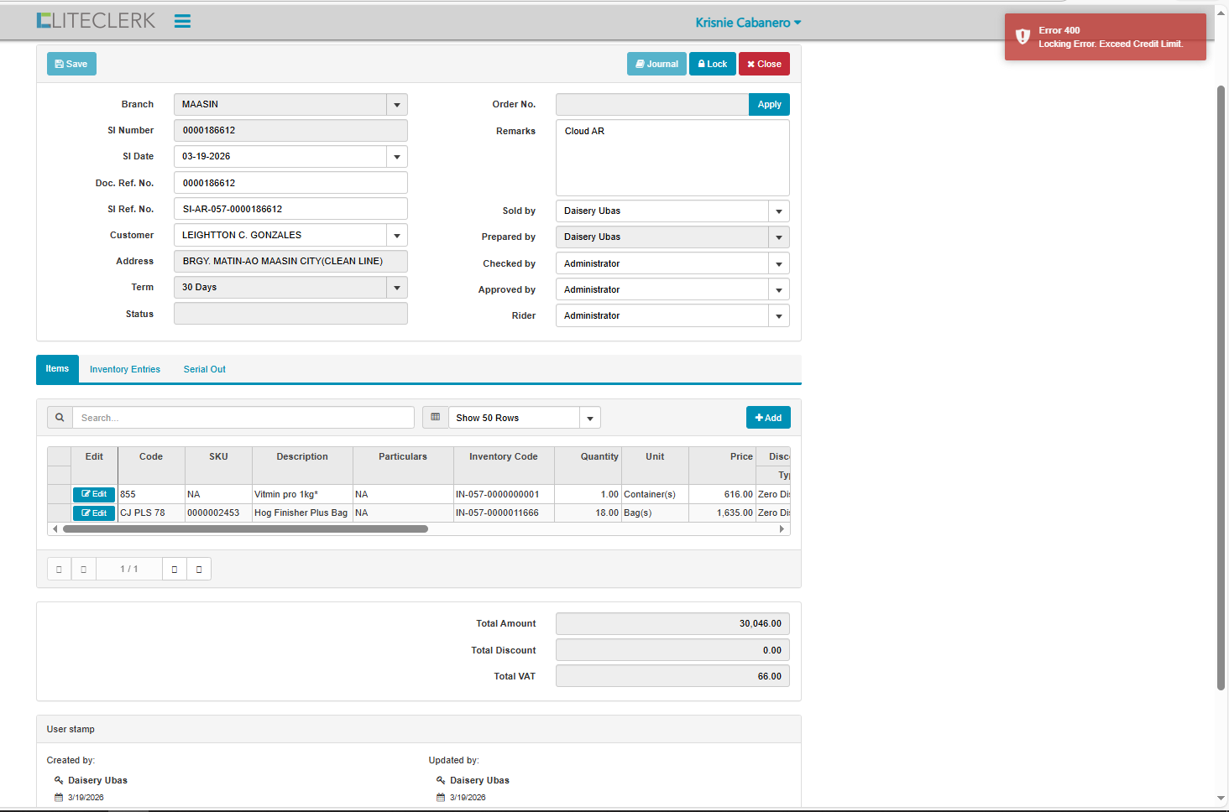Click the table grid icon beside Show Rows
This screenshot has width=1229, height=812.
(x=435, y=418)
